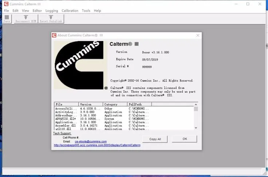
Task: Open the File menu
Action: (6, 11)
